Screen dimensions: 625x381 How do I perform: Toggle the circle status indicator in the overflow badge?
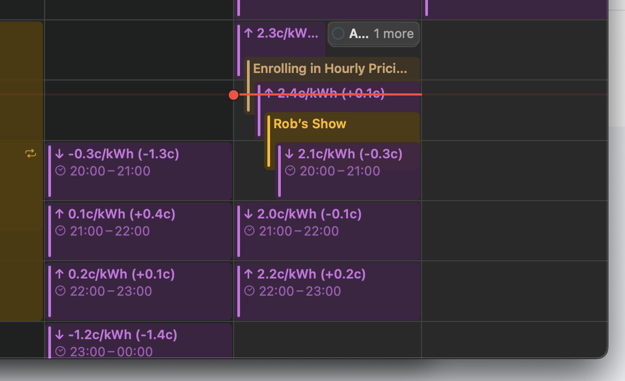[338, 33]
